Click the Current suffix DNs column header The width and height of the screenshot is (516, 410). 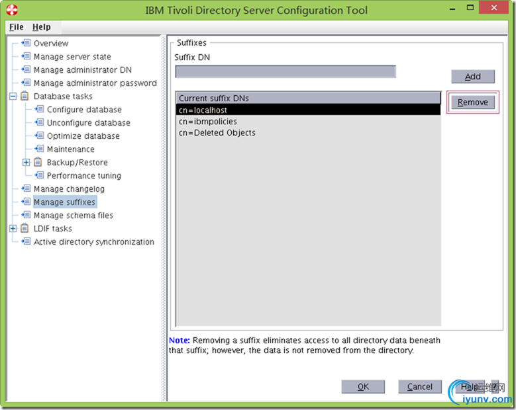[x=309, y=98]
